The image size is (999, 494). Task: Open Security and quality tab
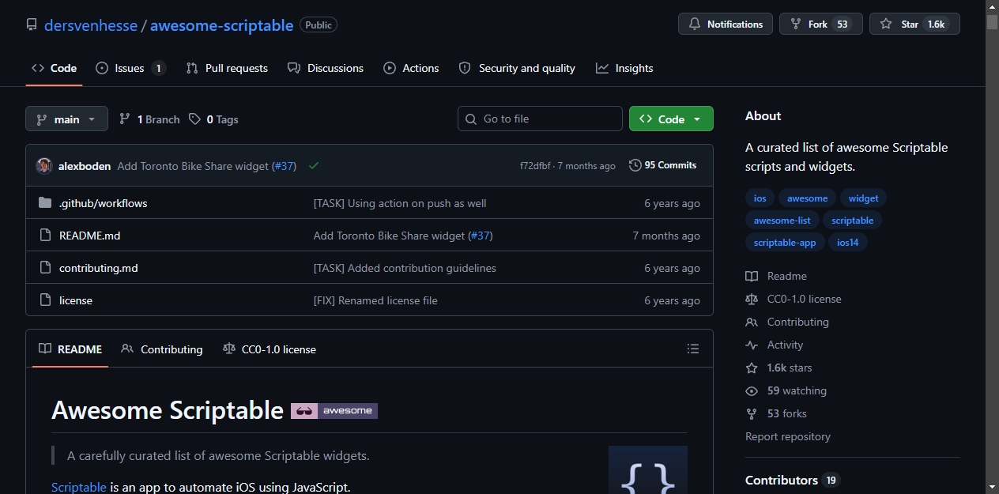tap(517, 68)
